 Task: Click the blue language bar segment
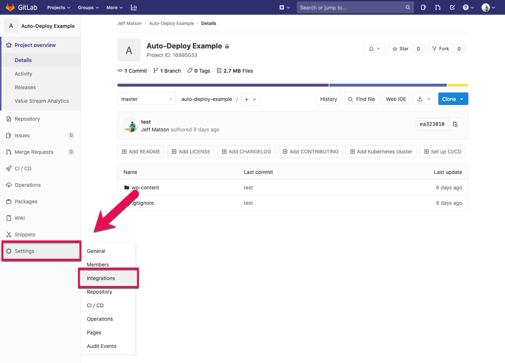tap(388, 85)
